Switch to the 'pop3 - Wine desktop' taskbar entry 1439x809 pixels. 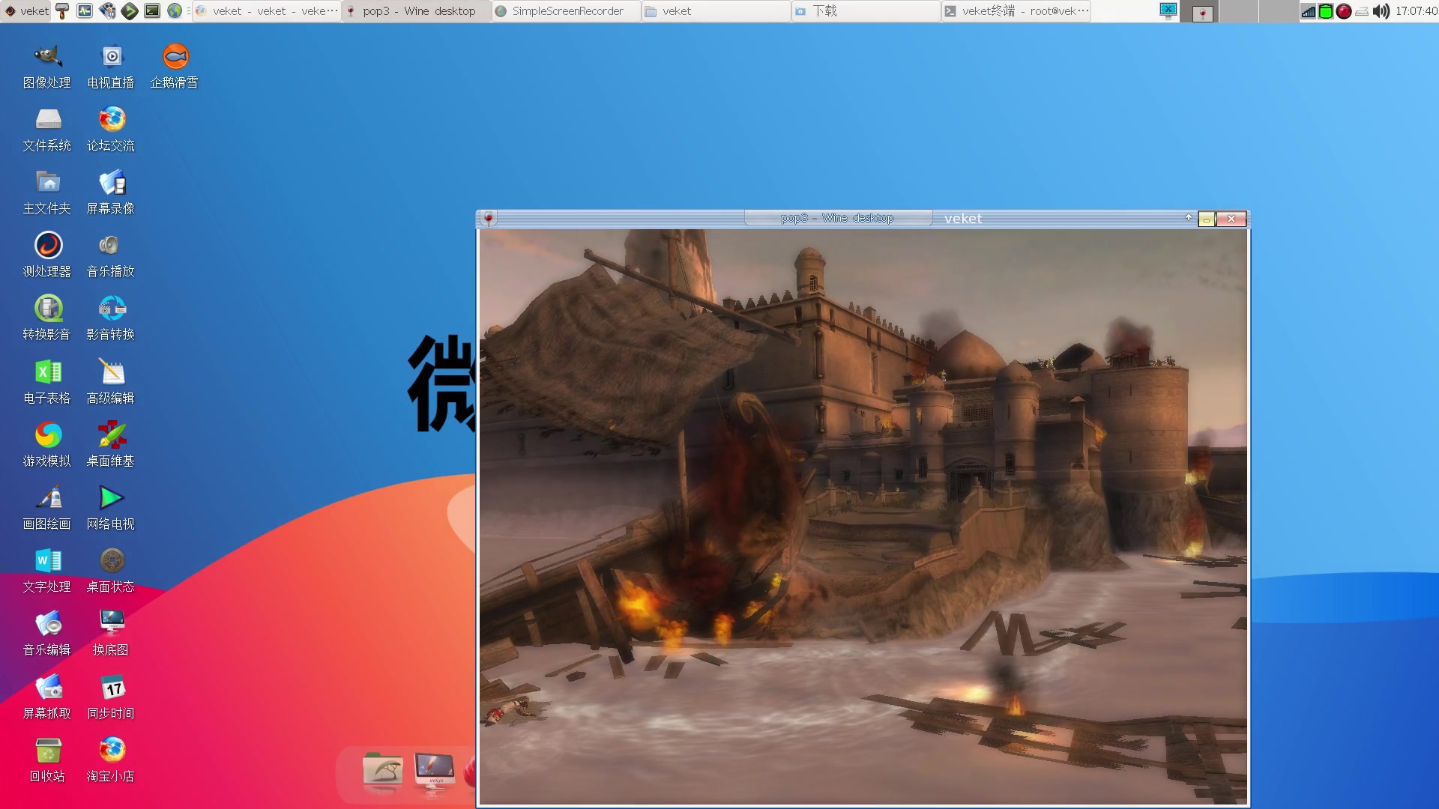pyautogui.click(x=417, y=11)
